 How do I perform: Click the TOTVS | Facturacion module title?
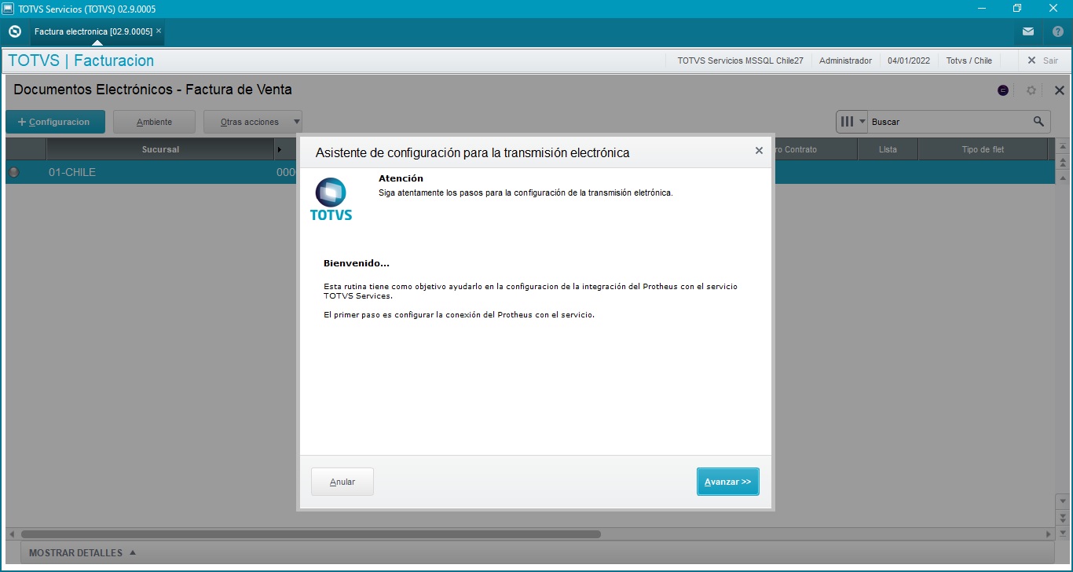[x=81, y=60]
